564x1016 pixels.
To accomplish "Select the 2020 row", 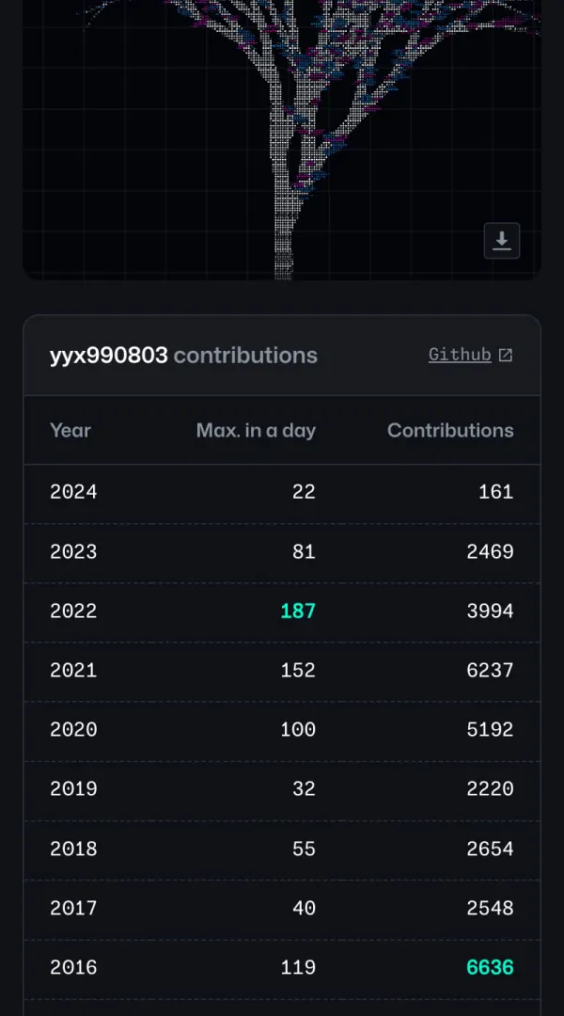I will click(282, 730).
